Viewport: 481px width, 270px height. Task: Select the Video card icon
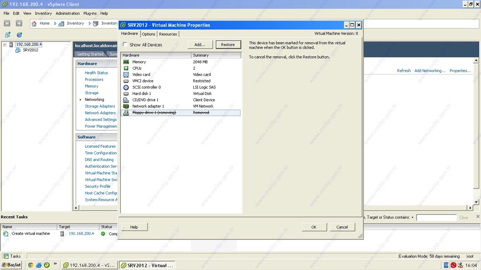click(126, 75)
